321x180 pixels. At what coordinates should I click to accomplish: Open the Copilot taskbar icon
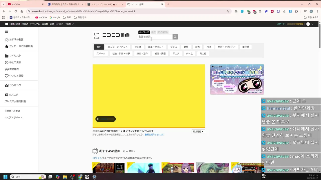coord(58,177)
